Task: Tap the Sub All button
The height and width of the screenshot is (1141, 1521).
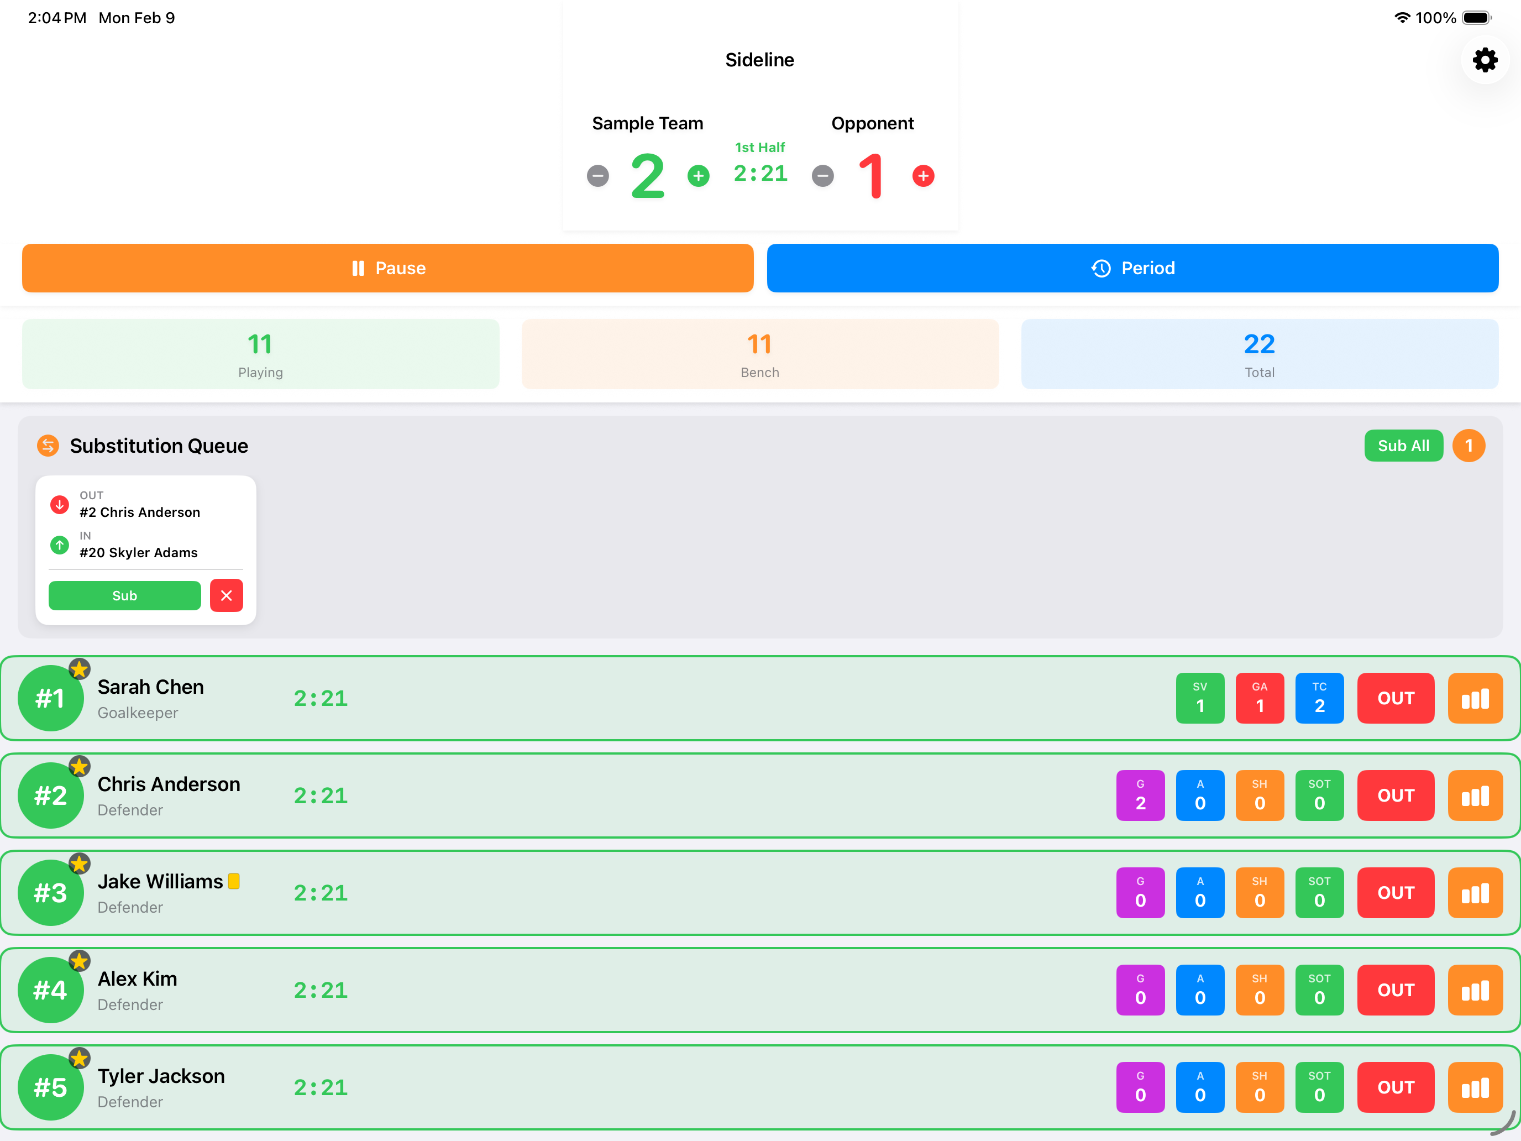Action: click(x=1403, y=446)
